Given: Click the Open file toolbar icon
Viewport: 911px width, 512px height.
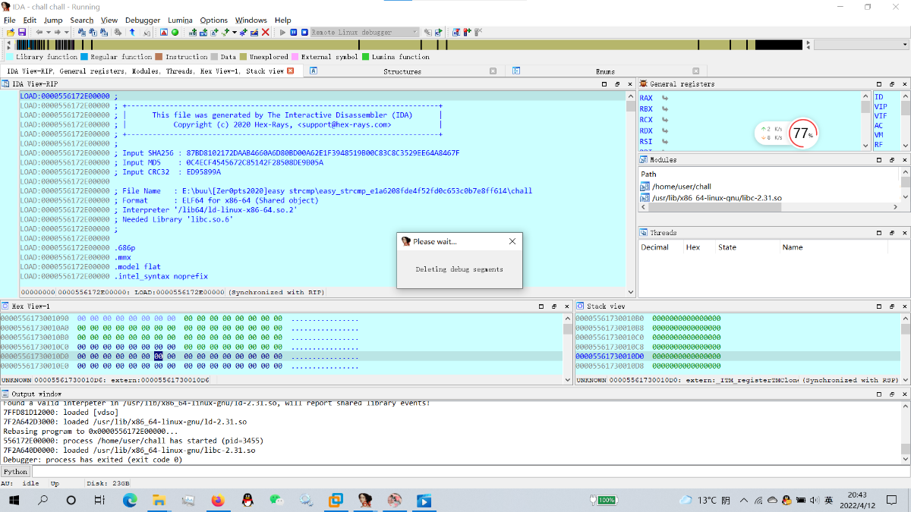Looking at the screenshot, I should (10, 32).
